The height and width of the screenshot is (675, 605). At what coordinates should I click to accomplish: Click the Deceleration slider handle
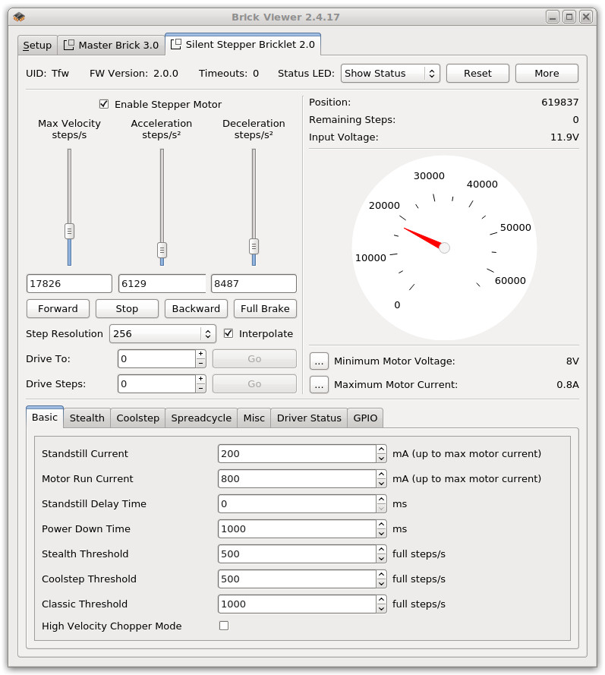pos(254,246)
